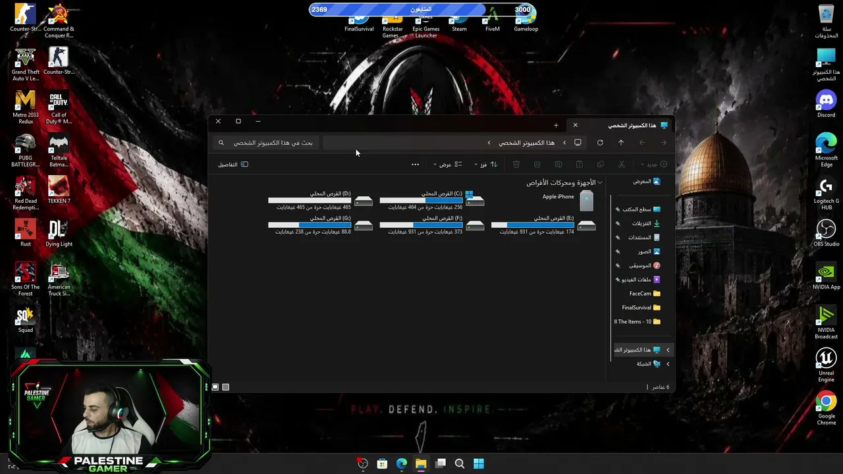Click the Cut scissors icon in the toolbar
The image size is (843, 474).
(x=621, y=165)
